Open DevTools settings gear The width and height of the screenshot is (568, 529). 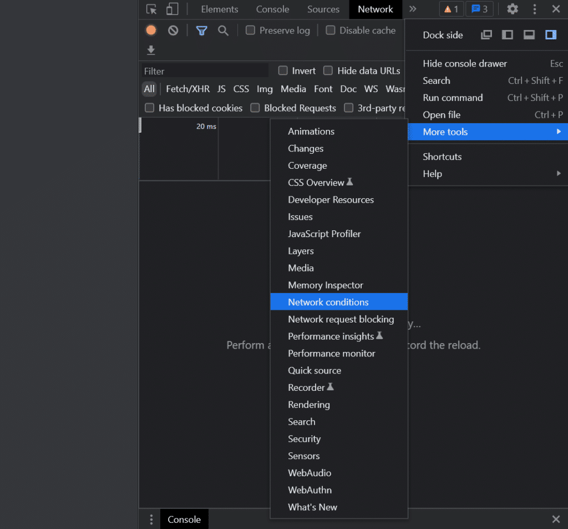513,9
